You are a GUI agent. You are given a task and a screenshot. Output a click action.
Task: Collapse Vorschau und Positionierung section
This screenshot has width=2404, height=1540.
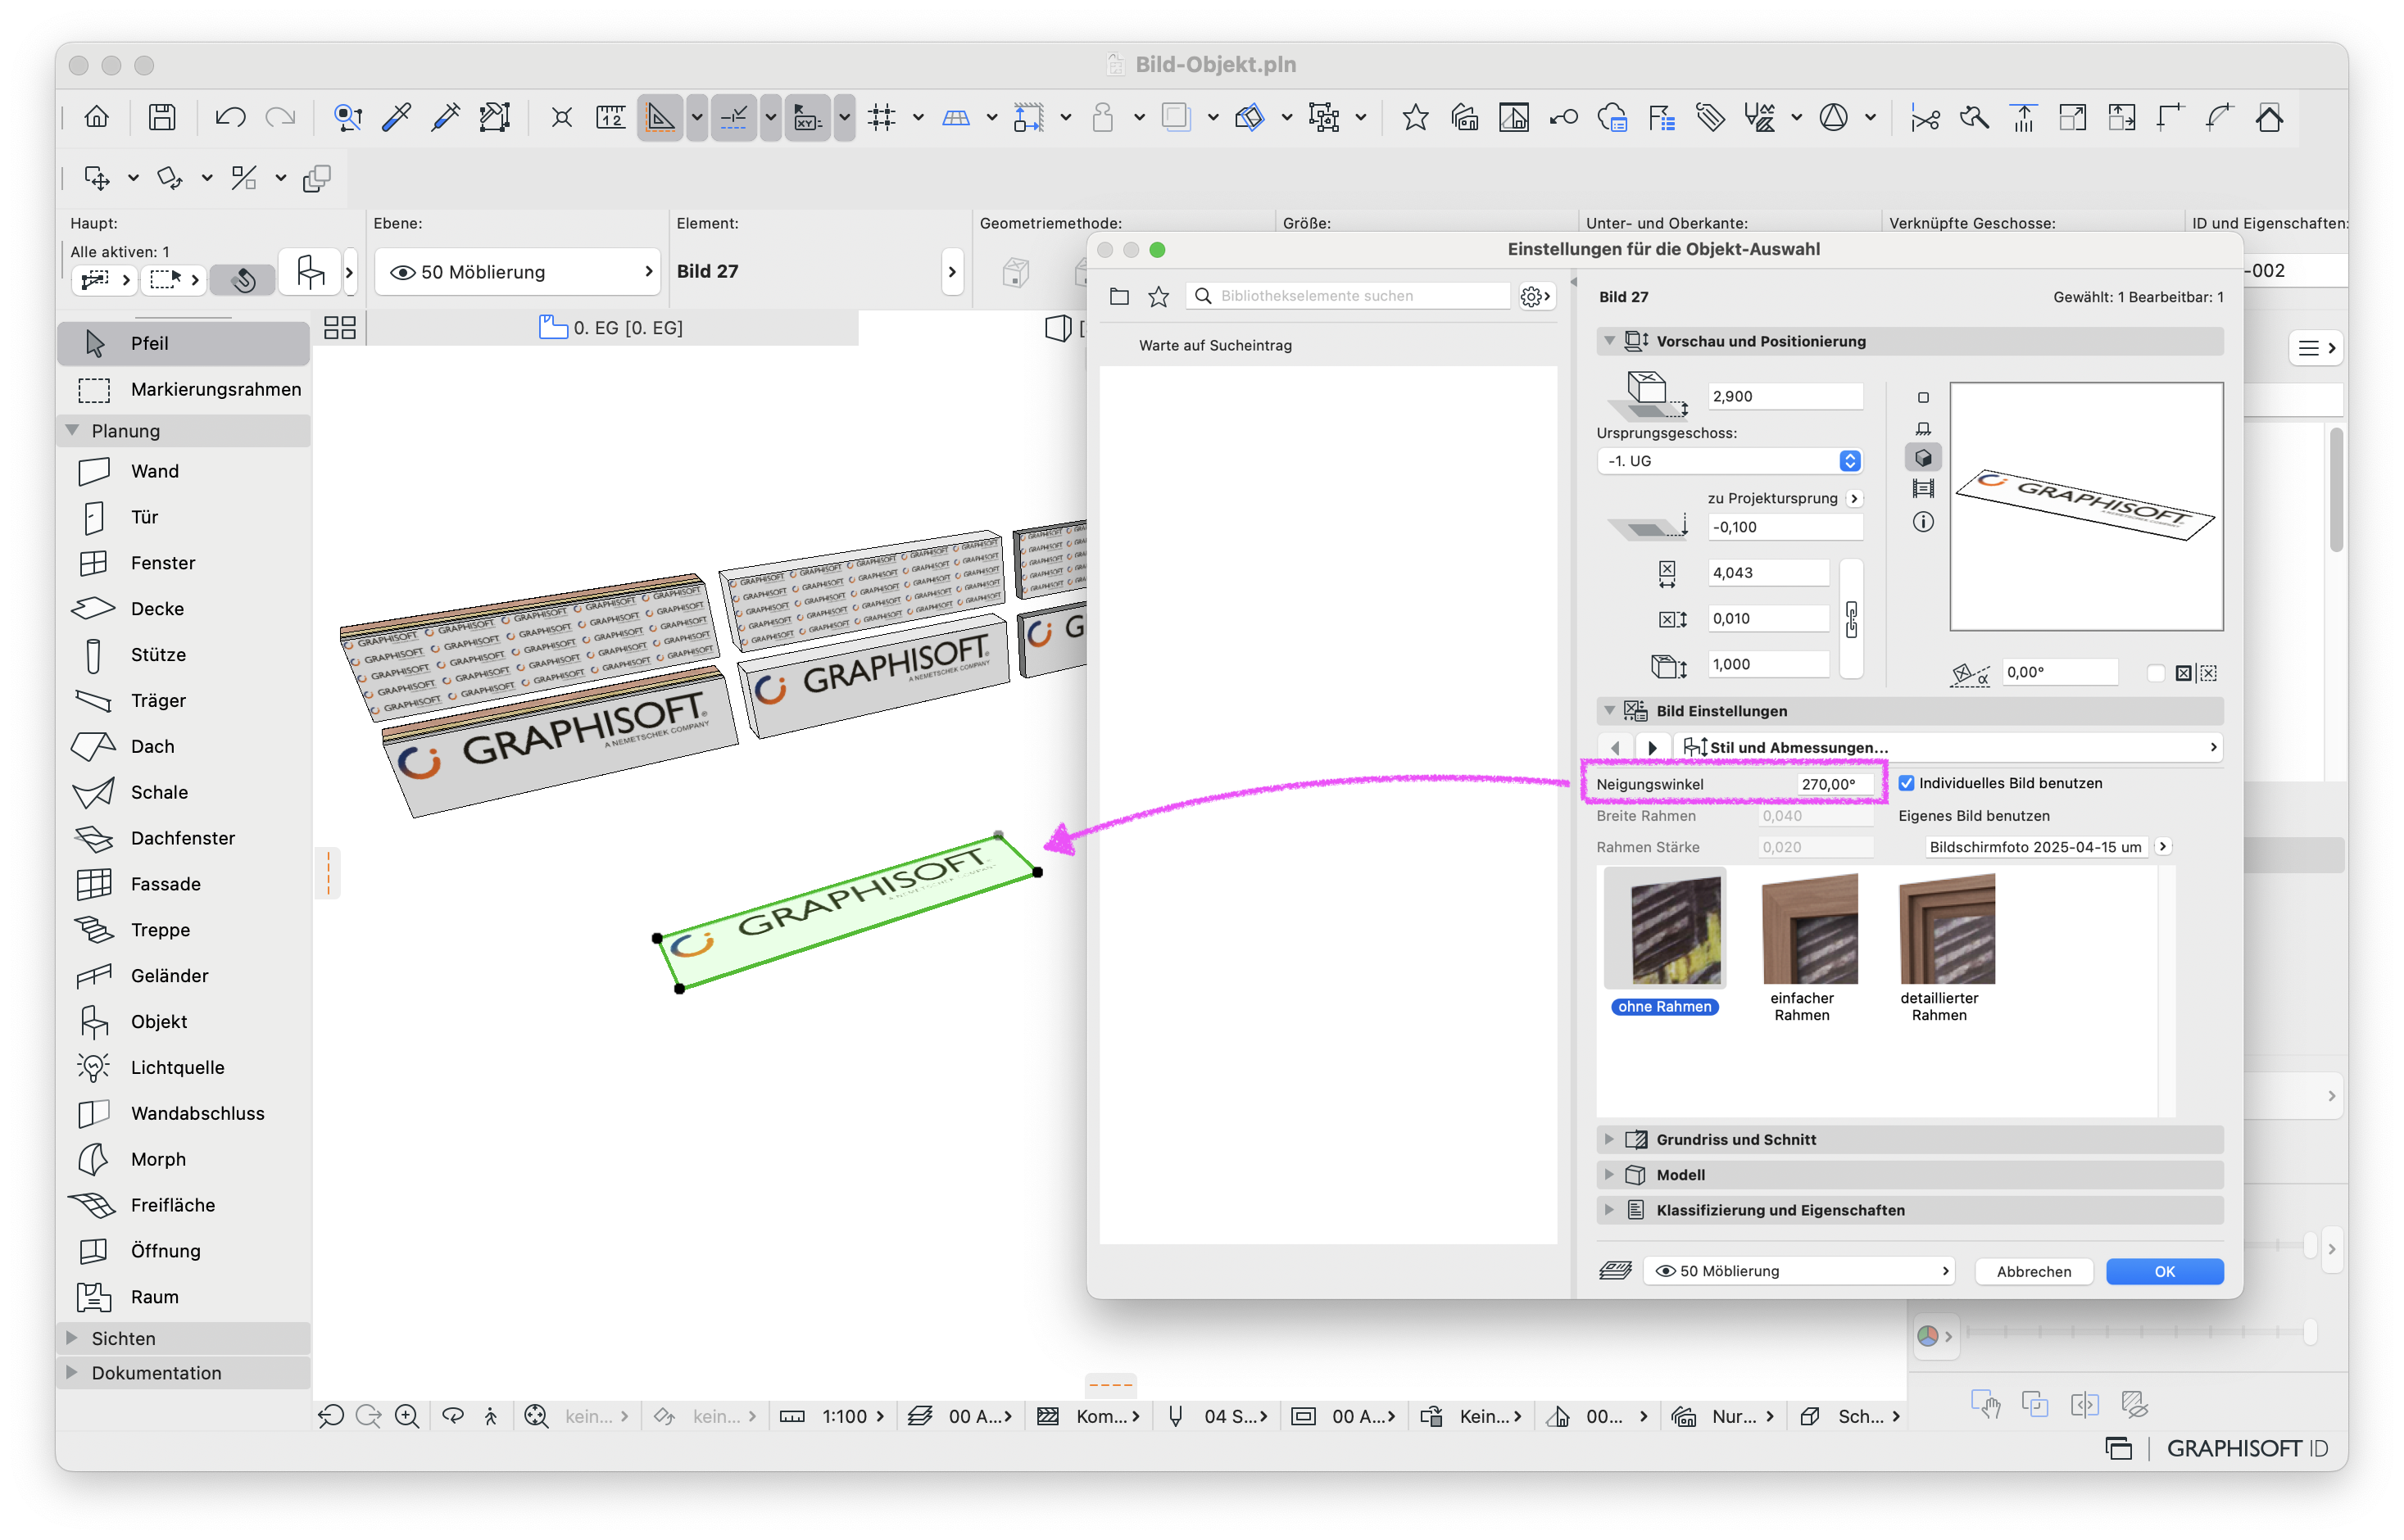pyautogui.click(x=1610, y=341)
